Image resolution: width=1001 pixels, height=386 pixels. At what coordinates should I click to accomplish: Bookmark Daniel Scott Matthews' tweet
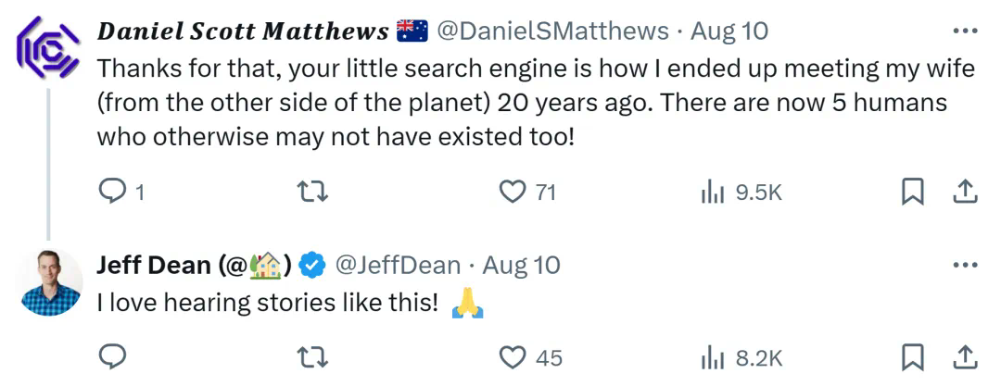tap(913, 192)
